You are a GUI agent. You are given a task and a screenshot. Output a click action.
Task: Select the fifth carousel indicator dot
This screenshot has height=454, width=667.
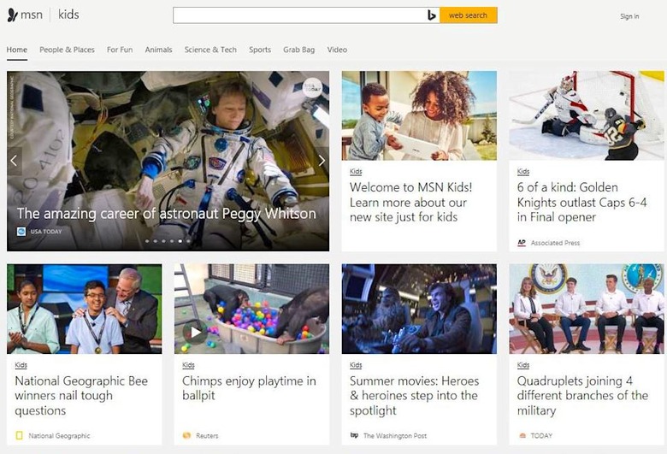click(180, 241)
